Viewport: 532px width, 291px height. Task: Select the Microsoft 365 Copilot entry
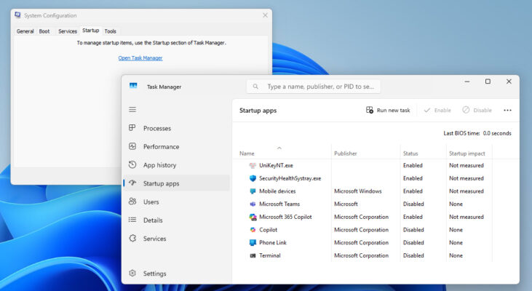[x=287, y=217]
